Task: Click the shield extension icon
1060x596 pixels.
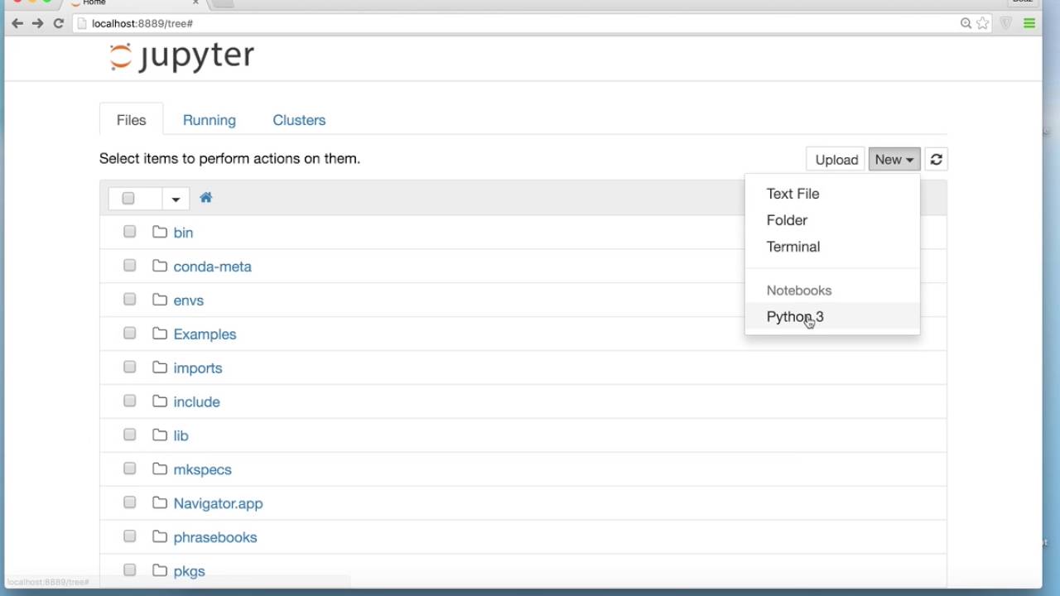Action: pos(1006,23)
